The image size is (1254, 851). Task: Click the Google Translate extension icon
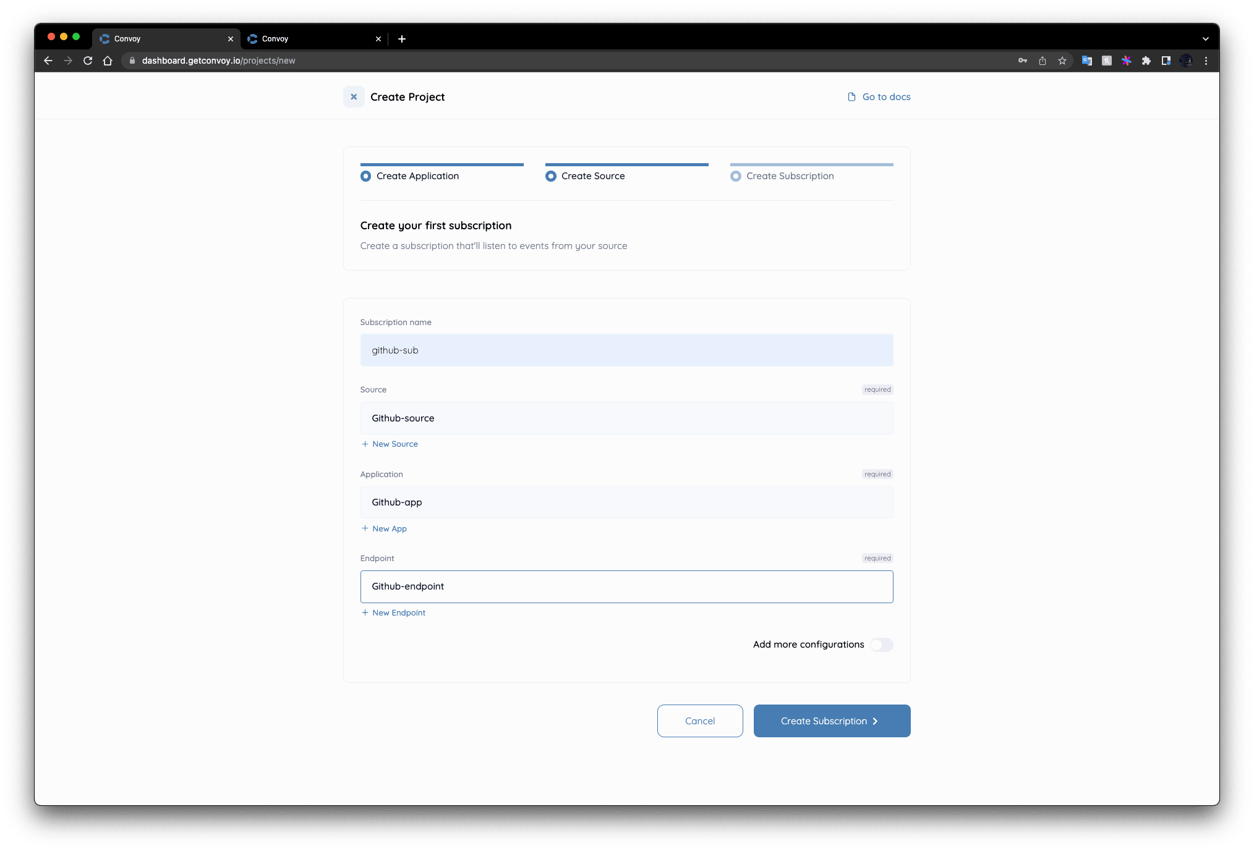point(1086,61)
